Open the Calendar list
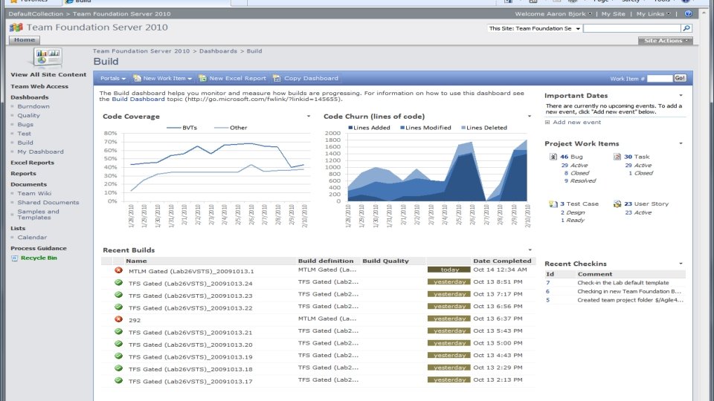 [x=32, y=238]
